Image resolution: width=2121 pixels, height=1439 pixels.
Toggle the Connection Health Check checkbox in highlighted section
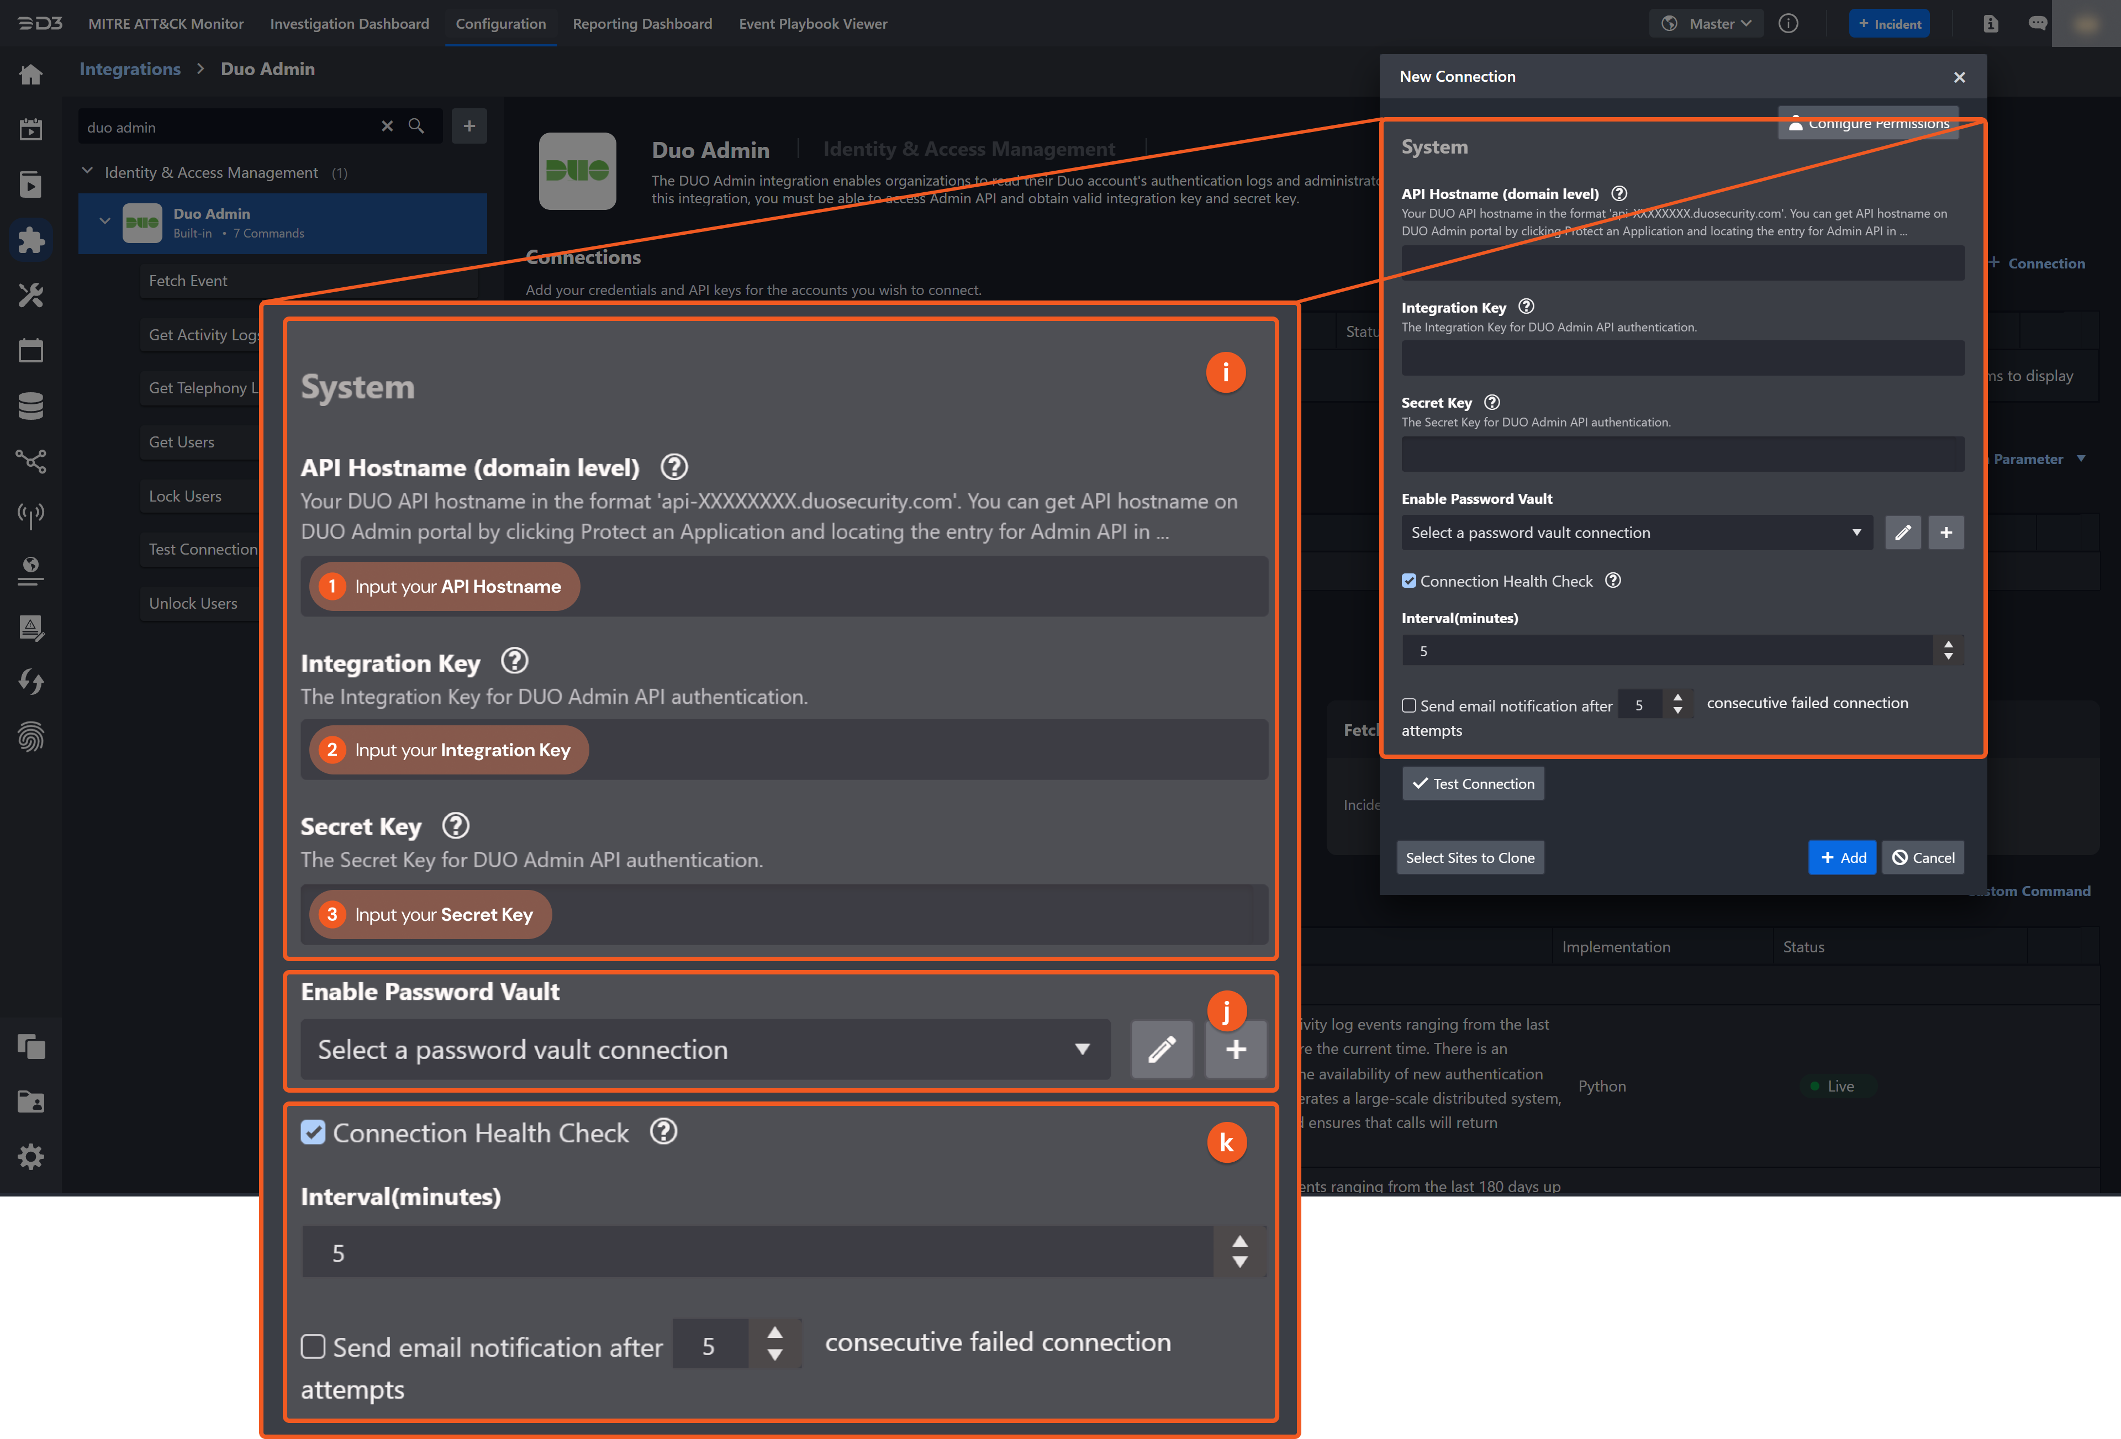pyautogui.click(x=313, y=1132)
